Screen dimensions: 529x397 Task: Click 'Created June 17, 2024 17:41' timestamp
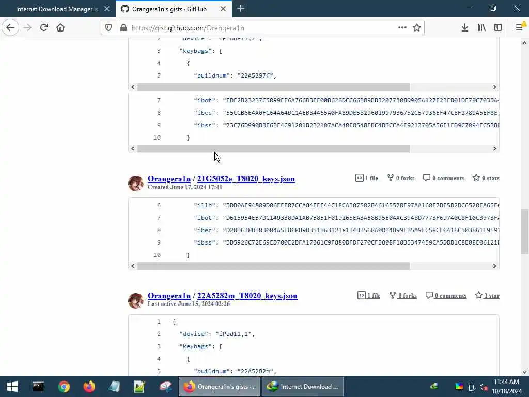[x=185, y=187]
